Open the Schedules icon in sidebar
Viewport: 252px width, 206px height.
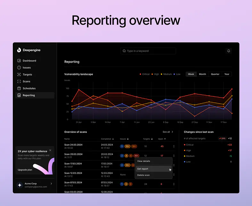coord(19,88)
